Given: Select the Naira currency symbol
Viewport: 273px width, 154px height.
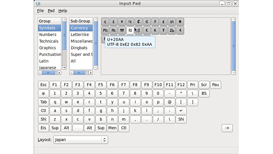Looking at the screenshot, I should pos(180,22).
